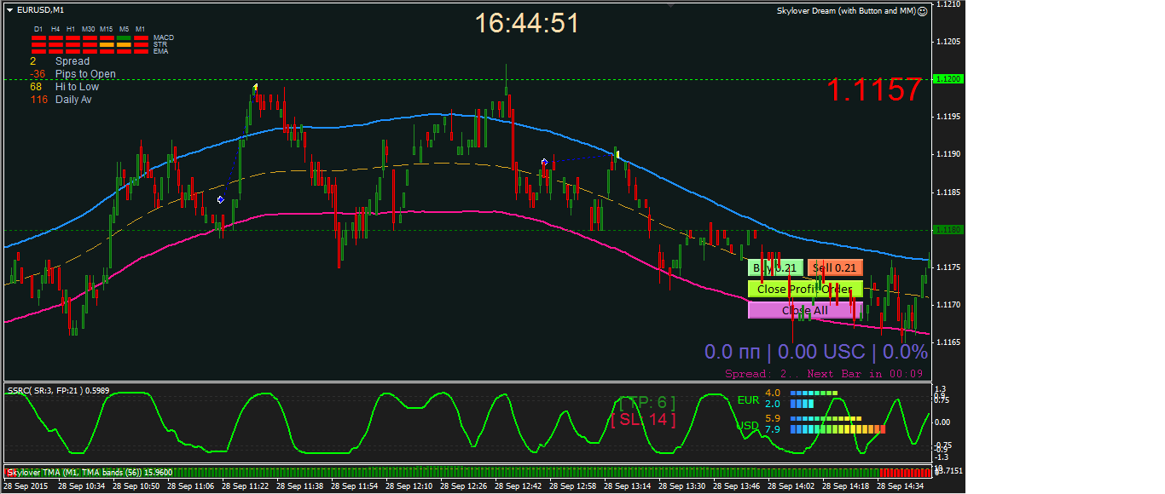Click the M30 timeframe label
Image resolution: width=1165 pixels, height=494 pixels.
pos(89,29)
